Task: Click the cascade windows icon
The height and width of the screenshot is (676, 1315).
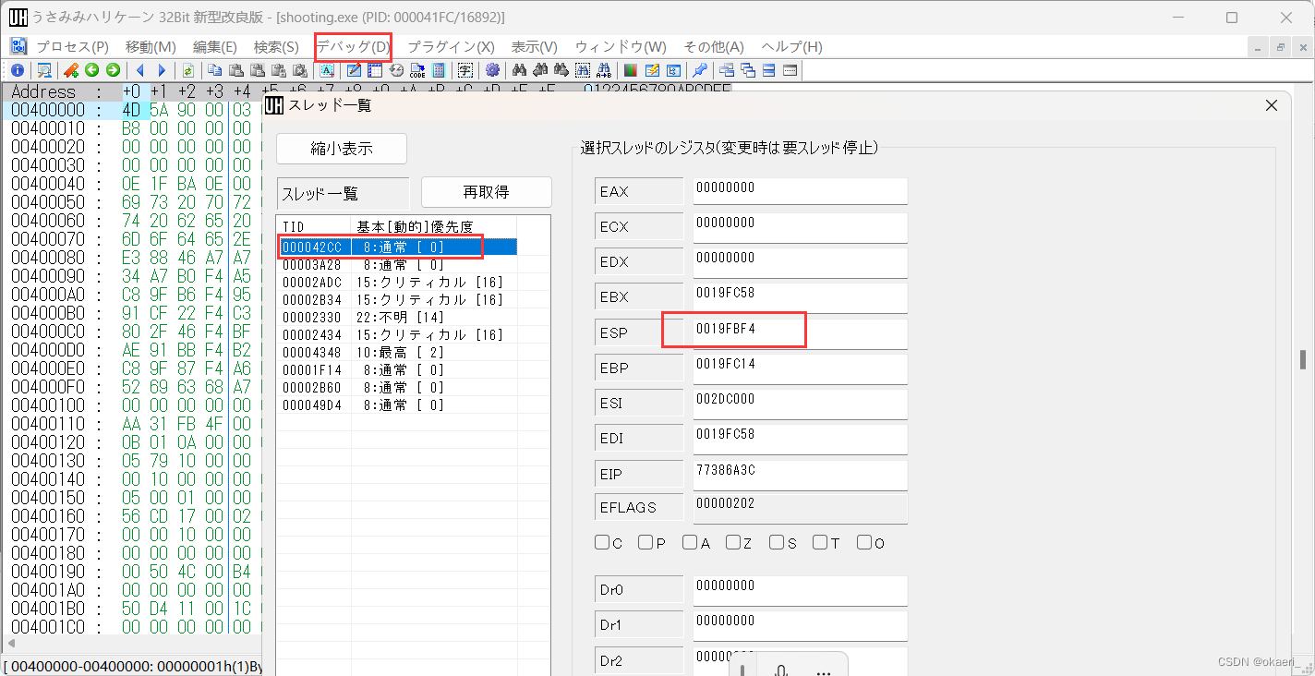Action: pyautogui.click(x=748, y=70)
